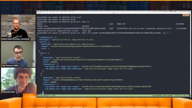Click the tmux window '1:ssh-' in status bar

[x=53, y=95]
